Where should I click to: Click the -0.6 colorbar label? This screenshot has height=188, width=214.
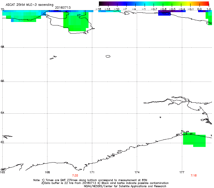[163, 9]
